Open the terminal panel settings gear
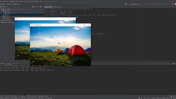Viewport: 176px width, 99px height. (x=174, y=64)
